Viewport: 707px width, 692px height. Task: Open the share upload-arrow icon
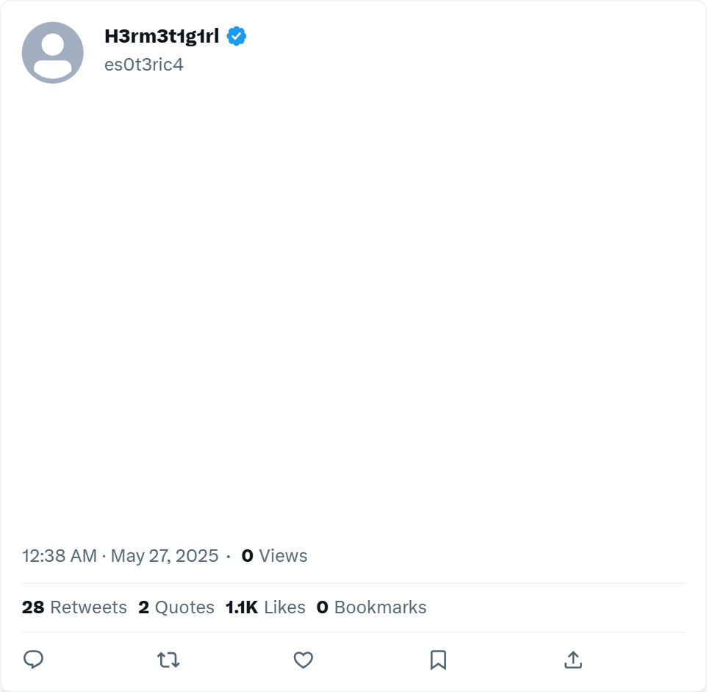pyautogui.click(x=573, y=660)
